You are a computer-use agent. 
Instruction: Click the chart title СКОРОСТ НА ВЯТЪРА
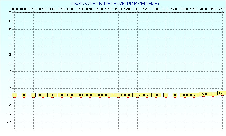tap(115, 4)
